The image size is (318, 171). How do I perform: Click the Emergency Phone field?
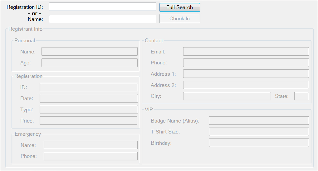point(91,156)
